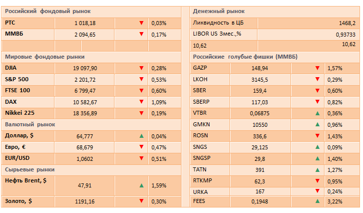Select the Мировые фондовые рынки header
The width and height of the screenshot is (363, 213).
tap(45, 57)
